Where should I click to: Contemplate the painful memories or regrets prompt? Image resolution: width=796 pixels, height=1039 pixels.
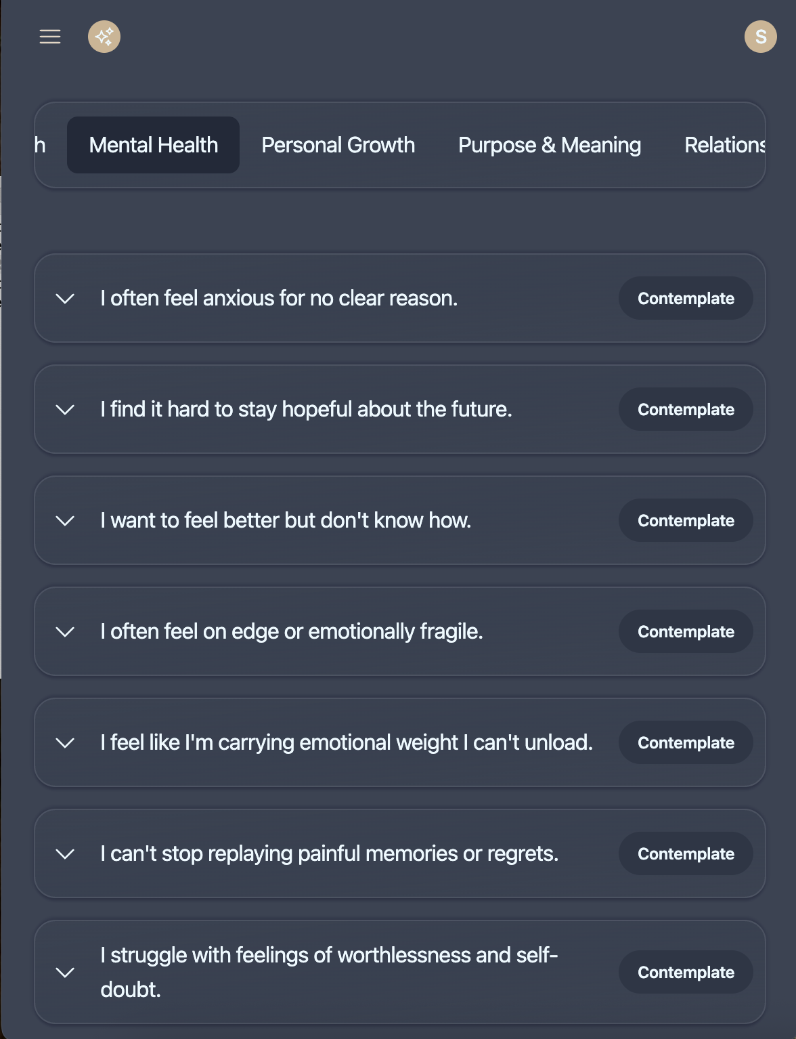tap(685, 853)
